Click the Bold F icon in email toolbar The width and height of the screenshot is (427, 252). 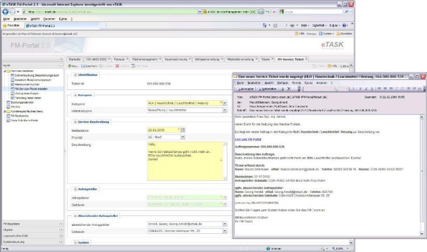coord(360,89)
